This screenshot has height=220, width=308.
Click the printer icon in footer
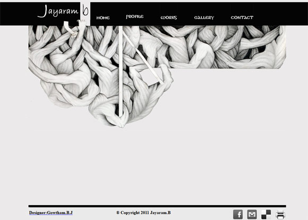pos(280,214)
